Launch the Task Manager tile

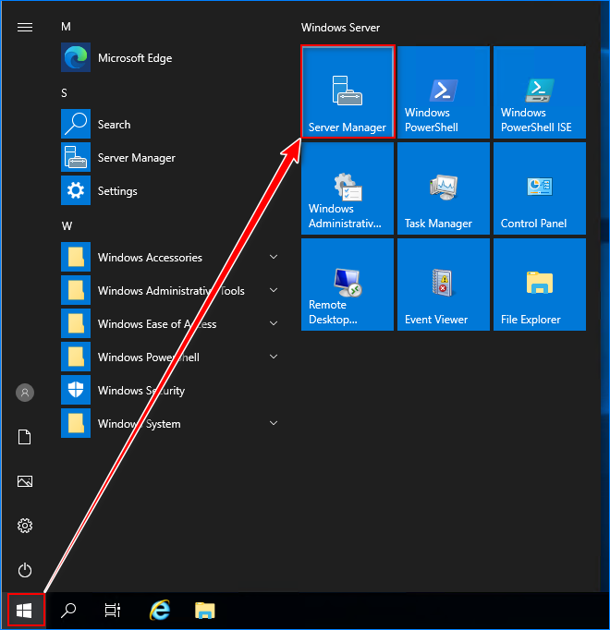[444, 188]
